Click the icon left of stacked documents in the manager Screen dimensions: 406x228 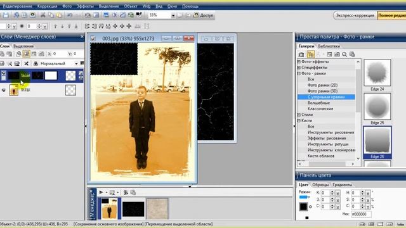pyautogui.click(x=126, y=193)
